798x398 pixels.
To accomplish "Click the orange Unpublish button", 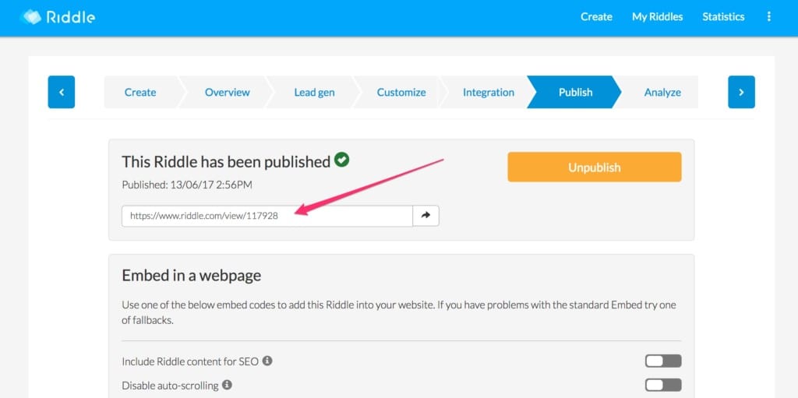I will coord(595,167).
